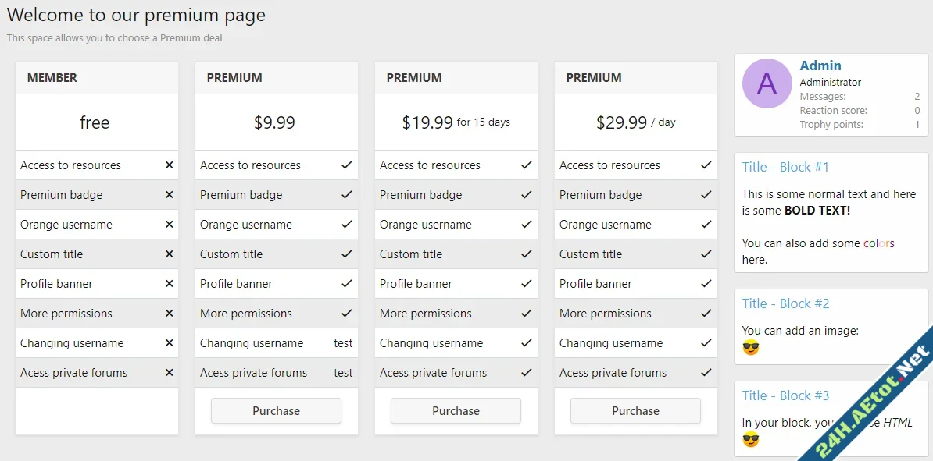Open the Title - Block #1 link
This screenshot has width=933, height=461.
click(x=785, y=166)
